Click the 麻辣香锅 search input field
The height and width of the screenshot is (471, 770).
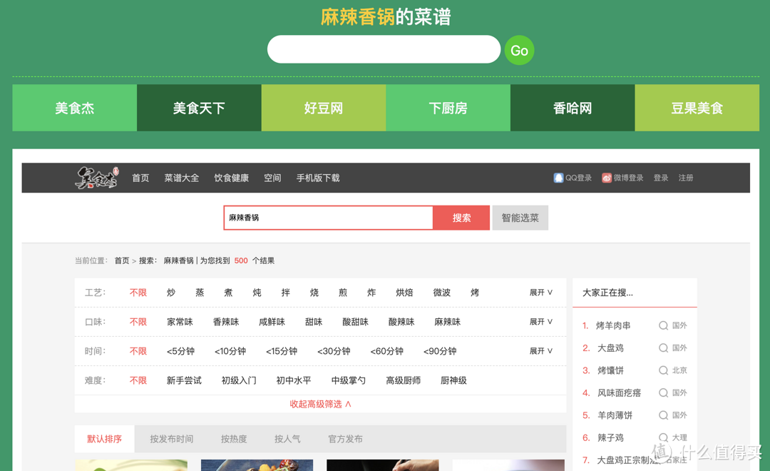point(328,218)
